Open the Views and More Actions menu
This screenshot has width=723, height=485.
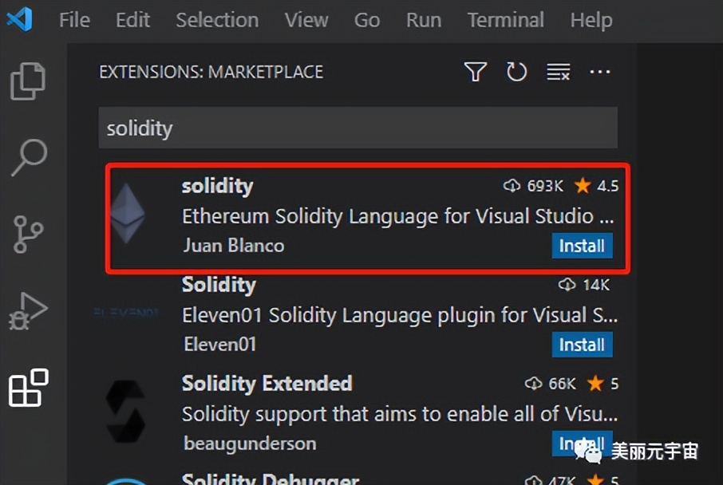(x=599, y=73)
